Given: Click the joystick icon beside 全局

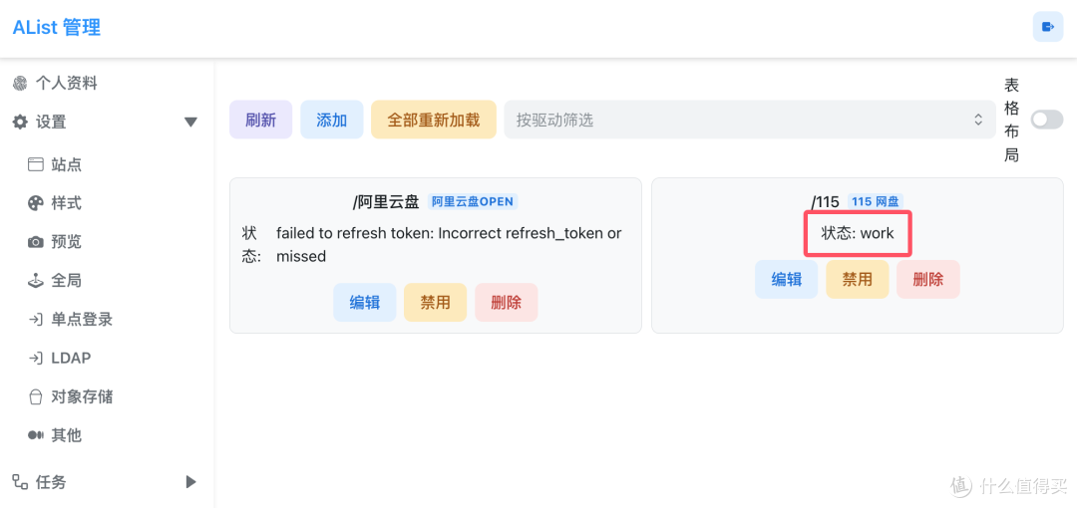Looking at the screenshot, I should pos(35,280).
